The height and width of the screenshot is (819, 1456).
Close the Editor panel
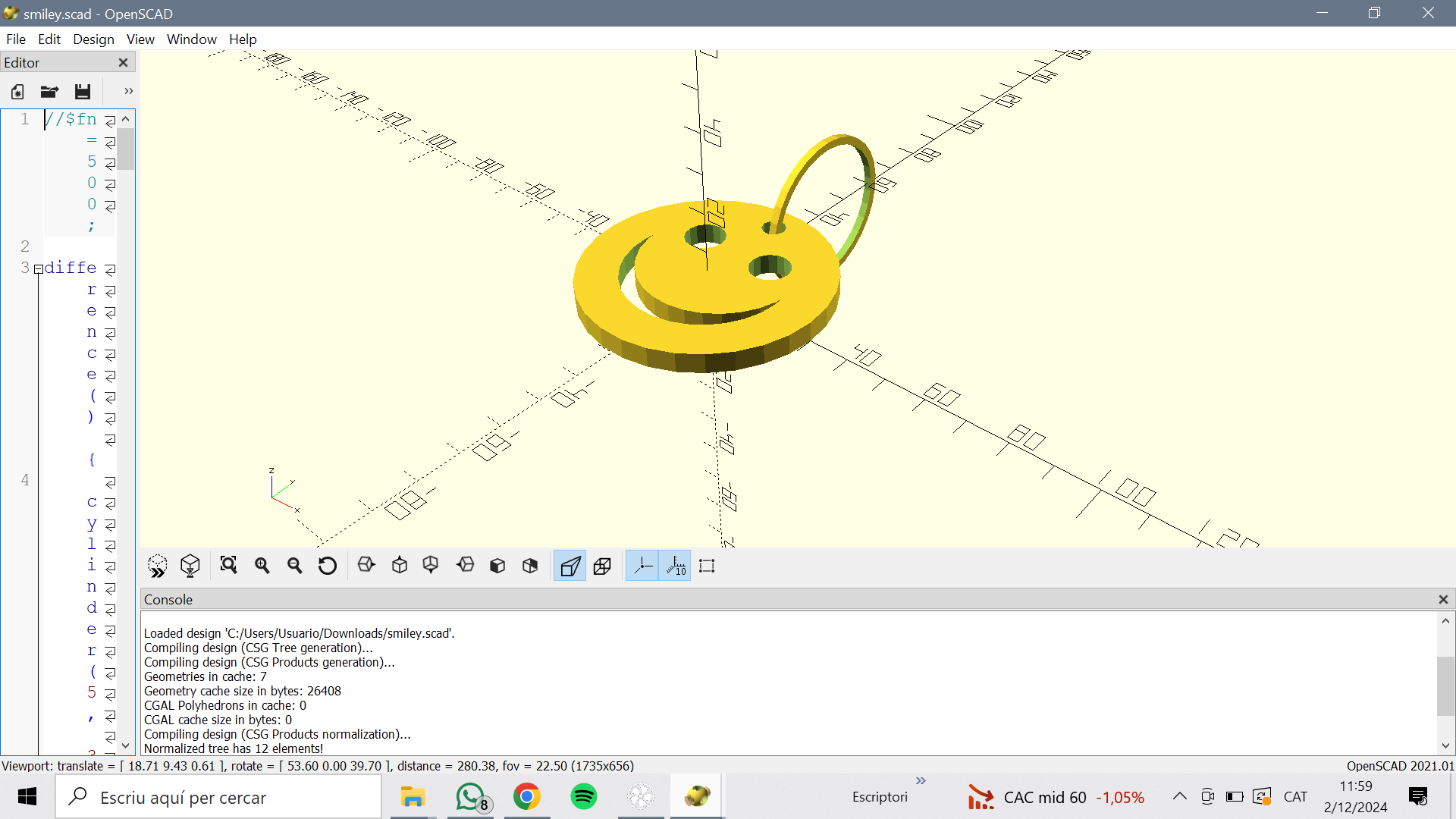(123, 62)
